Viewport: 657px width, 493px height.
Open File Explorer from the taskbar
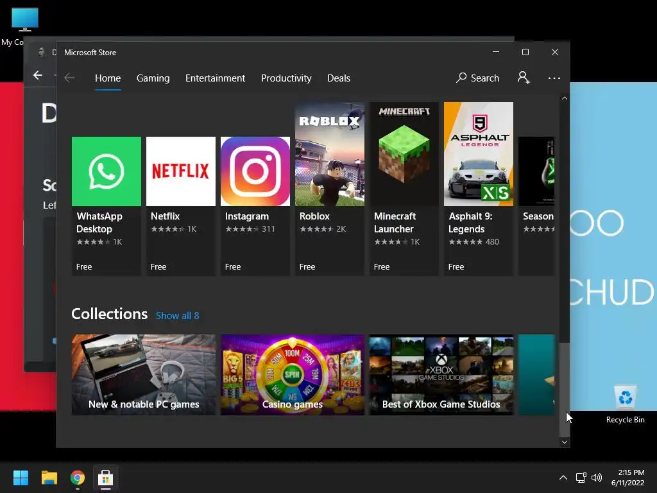49,478
